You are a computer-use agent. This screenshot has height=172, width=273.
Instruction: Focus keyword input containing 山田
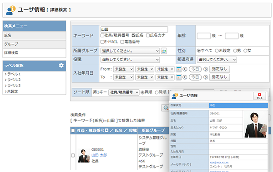coord(134,29)
